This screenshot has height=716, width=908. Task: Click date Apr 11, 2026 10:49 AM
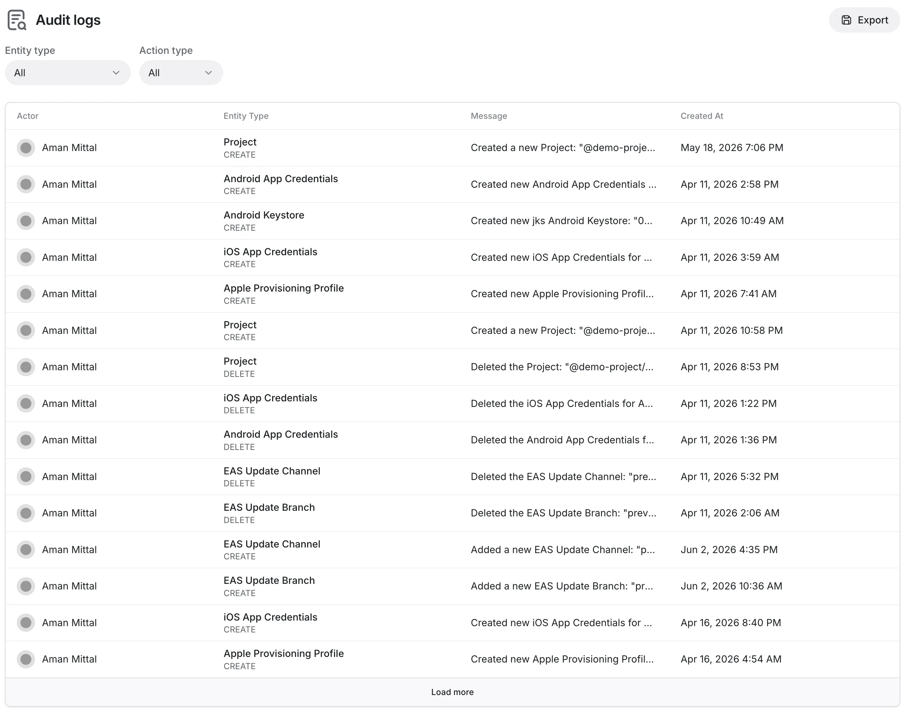pos(732,221)
